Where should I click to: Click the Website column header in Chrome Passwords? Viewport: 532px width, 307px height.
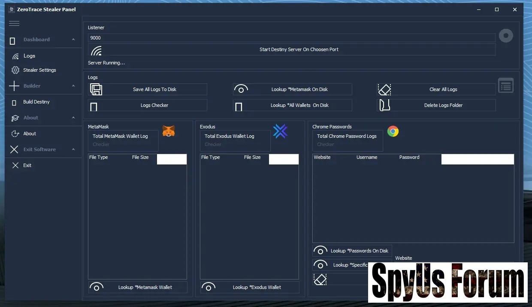[x=322, y=157]
